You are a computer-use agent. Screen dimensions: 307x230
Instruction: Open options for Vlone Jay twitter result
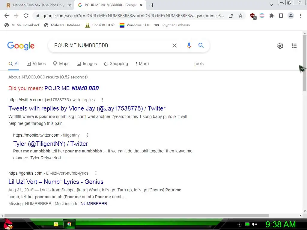102,100
